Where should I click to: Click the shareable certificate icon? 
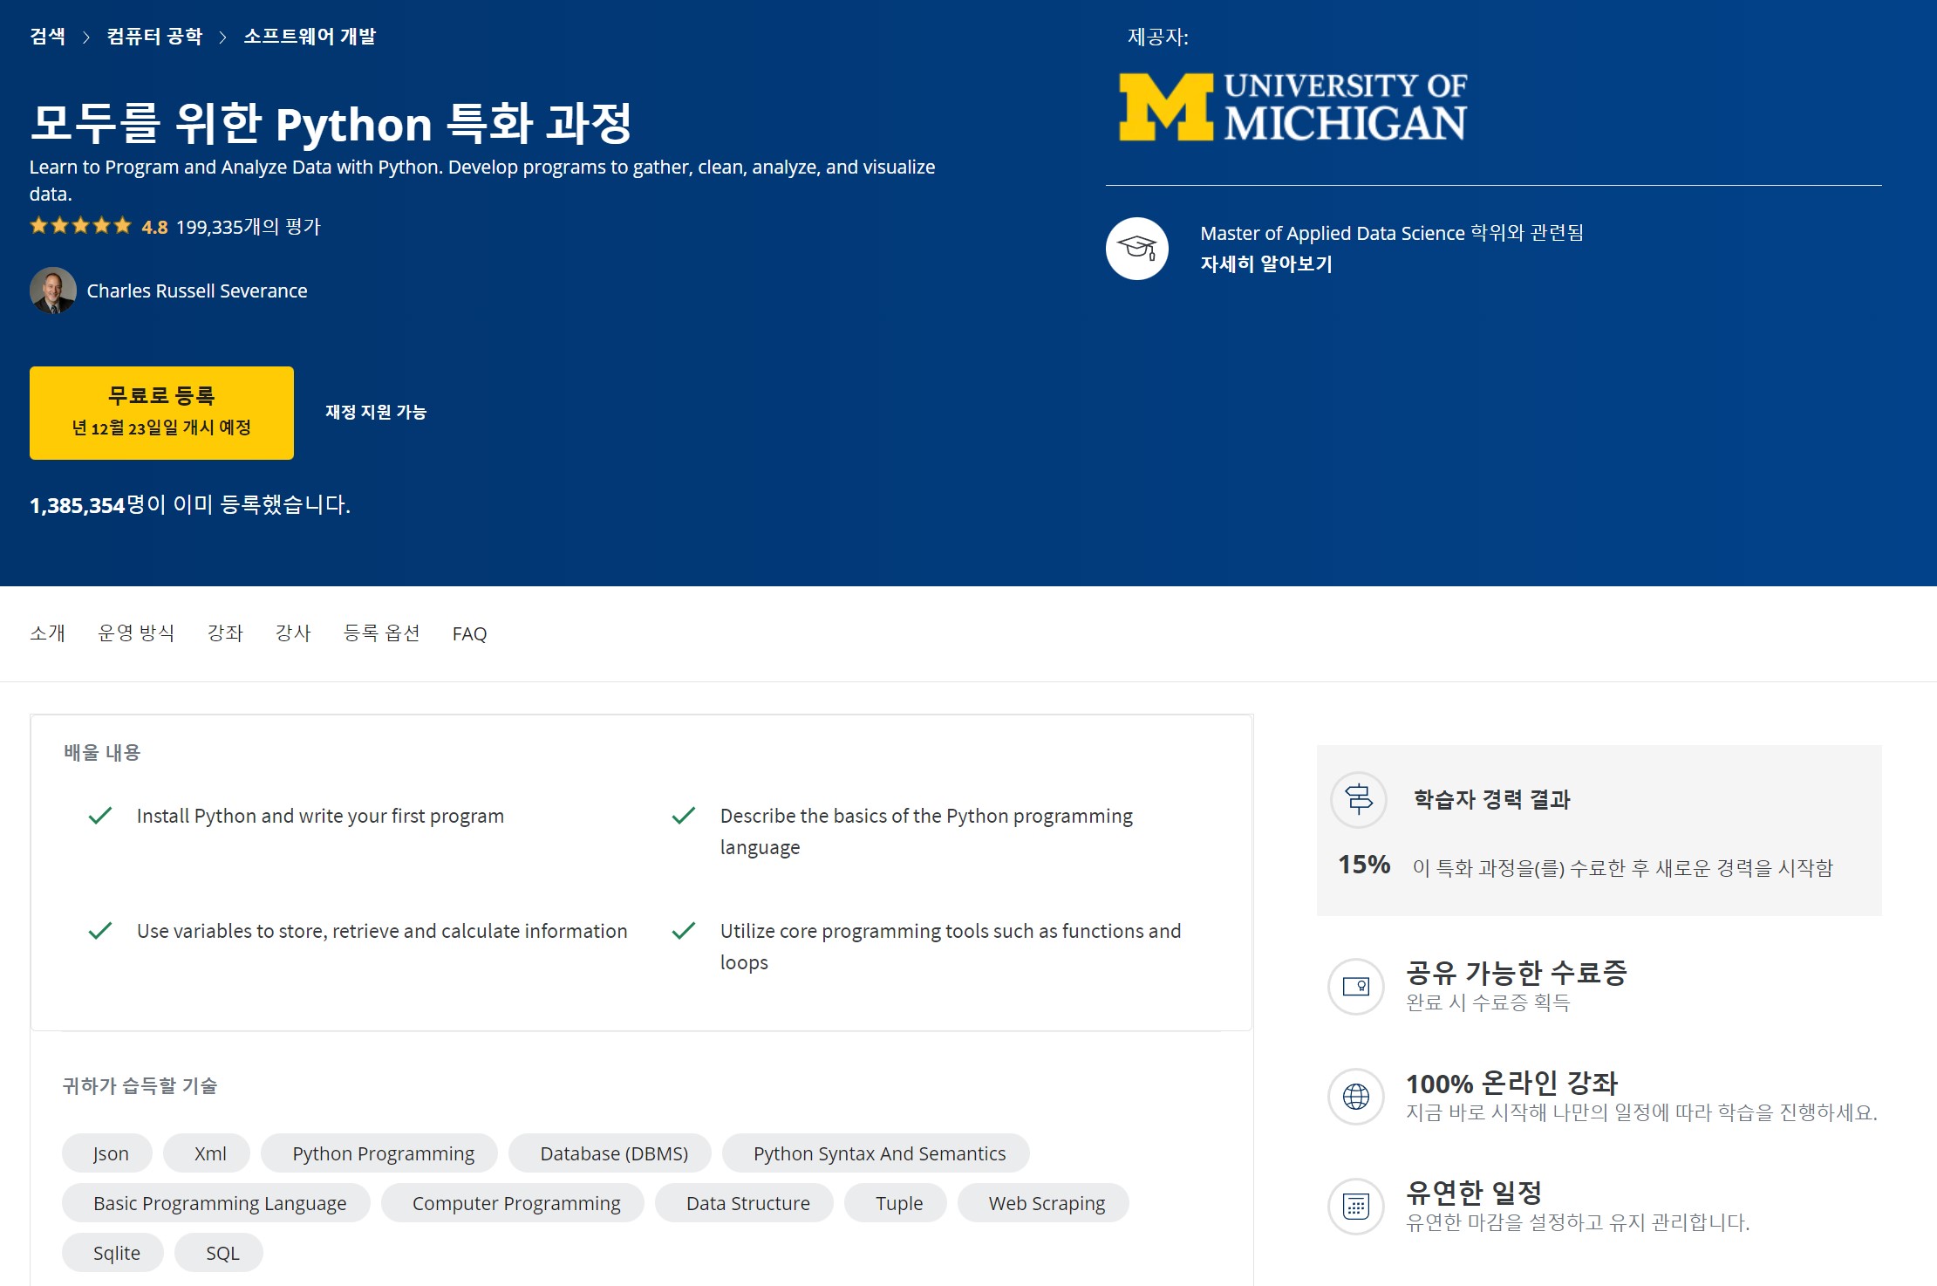(1356, 987)
